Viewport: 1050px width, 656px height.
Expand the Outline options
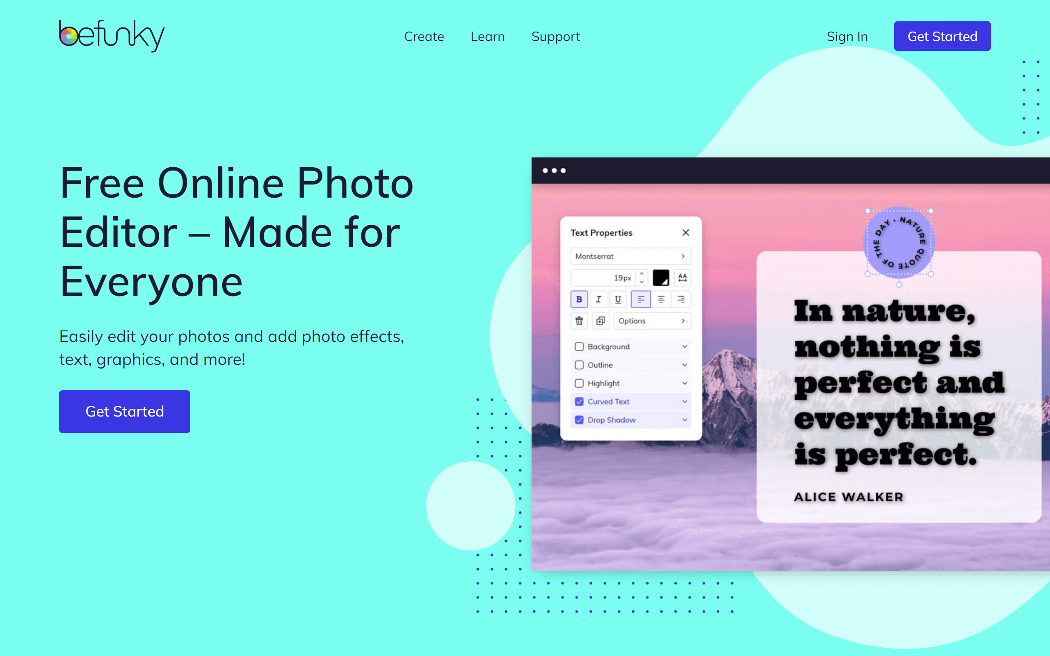click(x=685, y=365)
